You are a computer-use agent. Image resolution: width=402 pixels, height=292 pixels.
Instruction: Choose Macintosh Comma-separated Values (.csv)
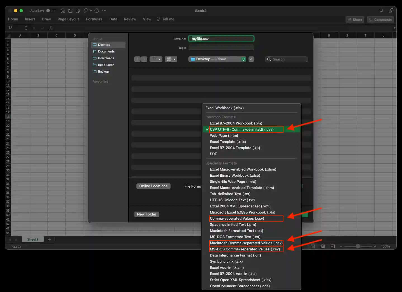click(x=246, y=243)
